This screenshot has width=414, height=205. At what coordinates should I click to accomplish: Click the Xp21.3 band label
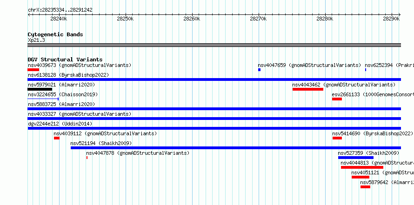pyautogui.click(x=36, y=40)
